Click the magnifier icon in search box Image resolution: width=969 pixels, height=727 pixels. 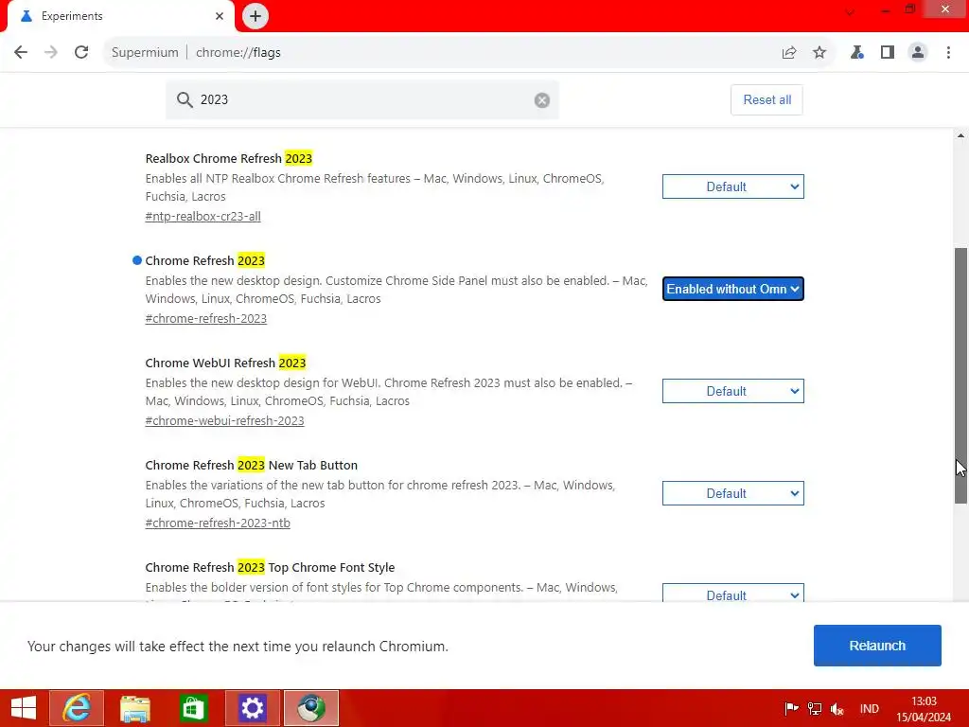pos(185,99)
